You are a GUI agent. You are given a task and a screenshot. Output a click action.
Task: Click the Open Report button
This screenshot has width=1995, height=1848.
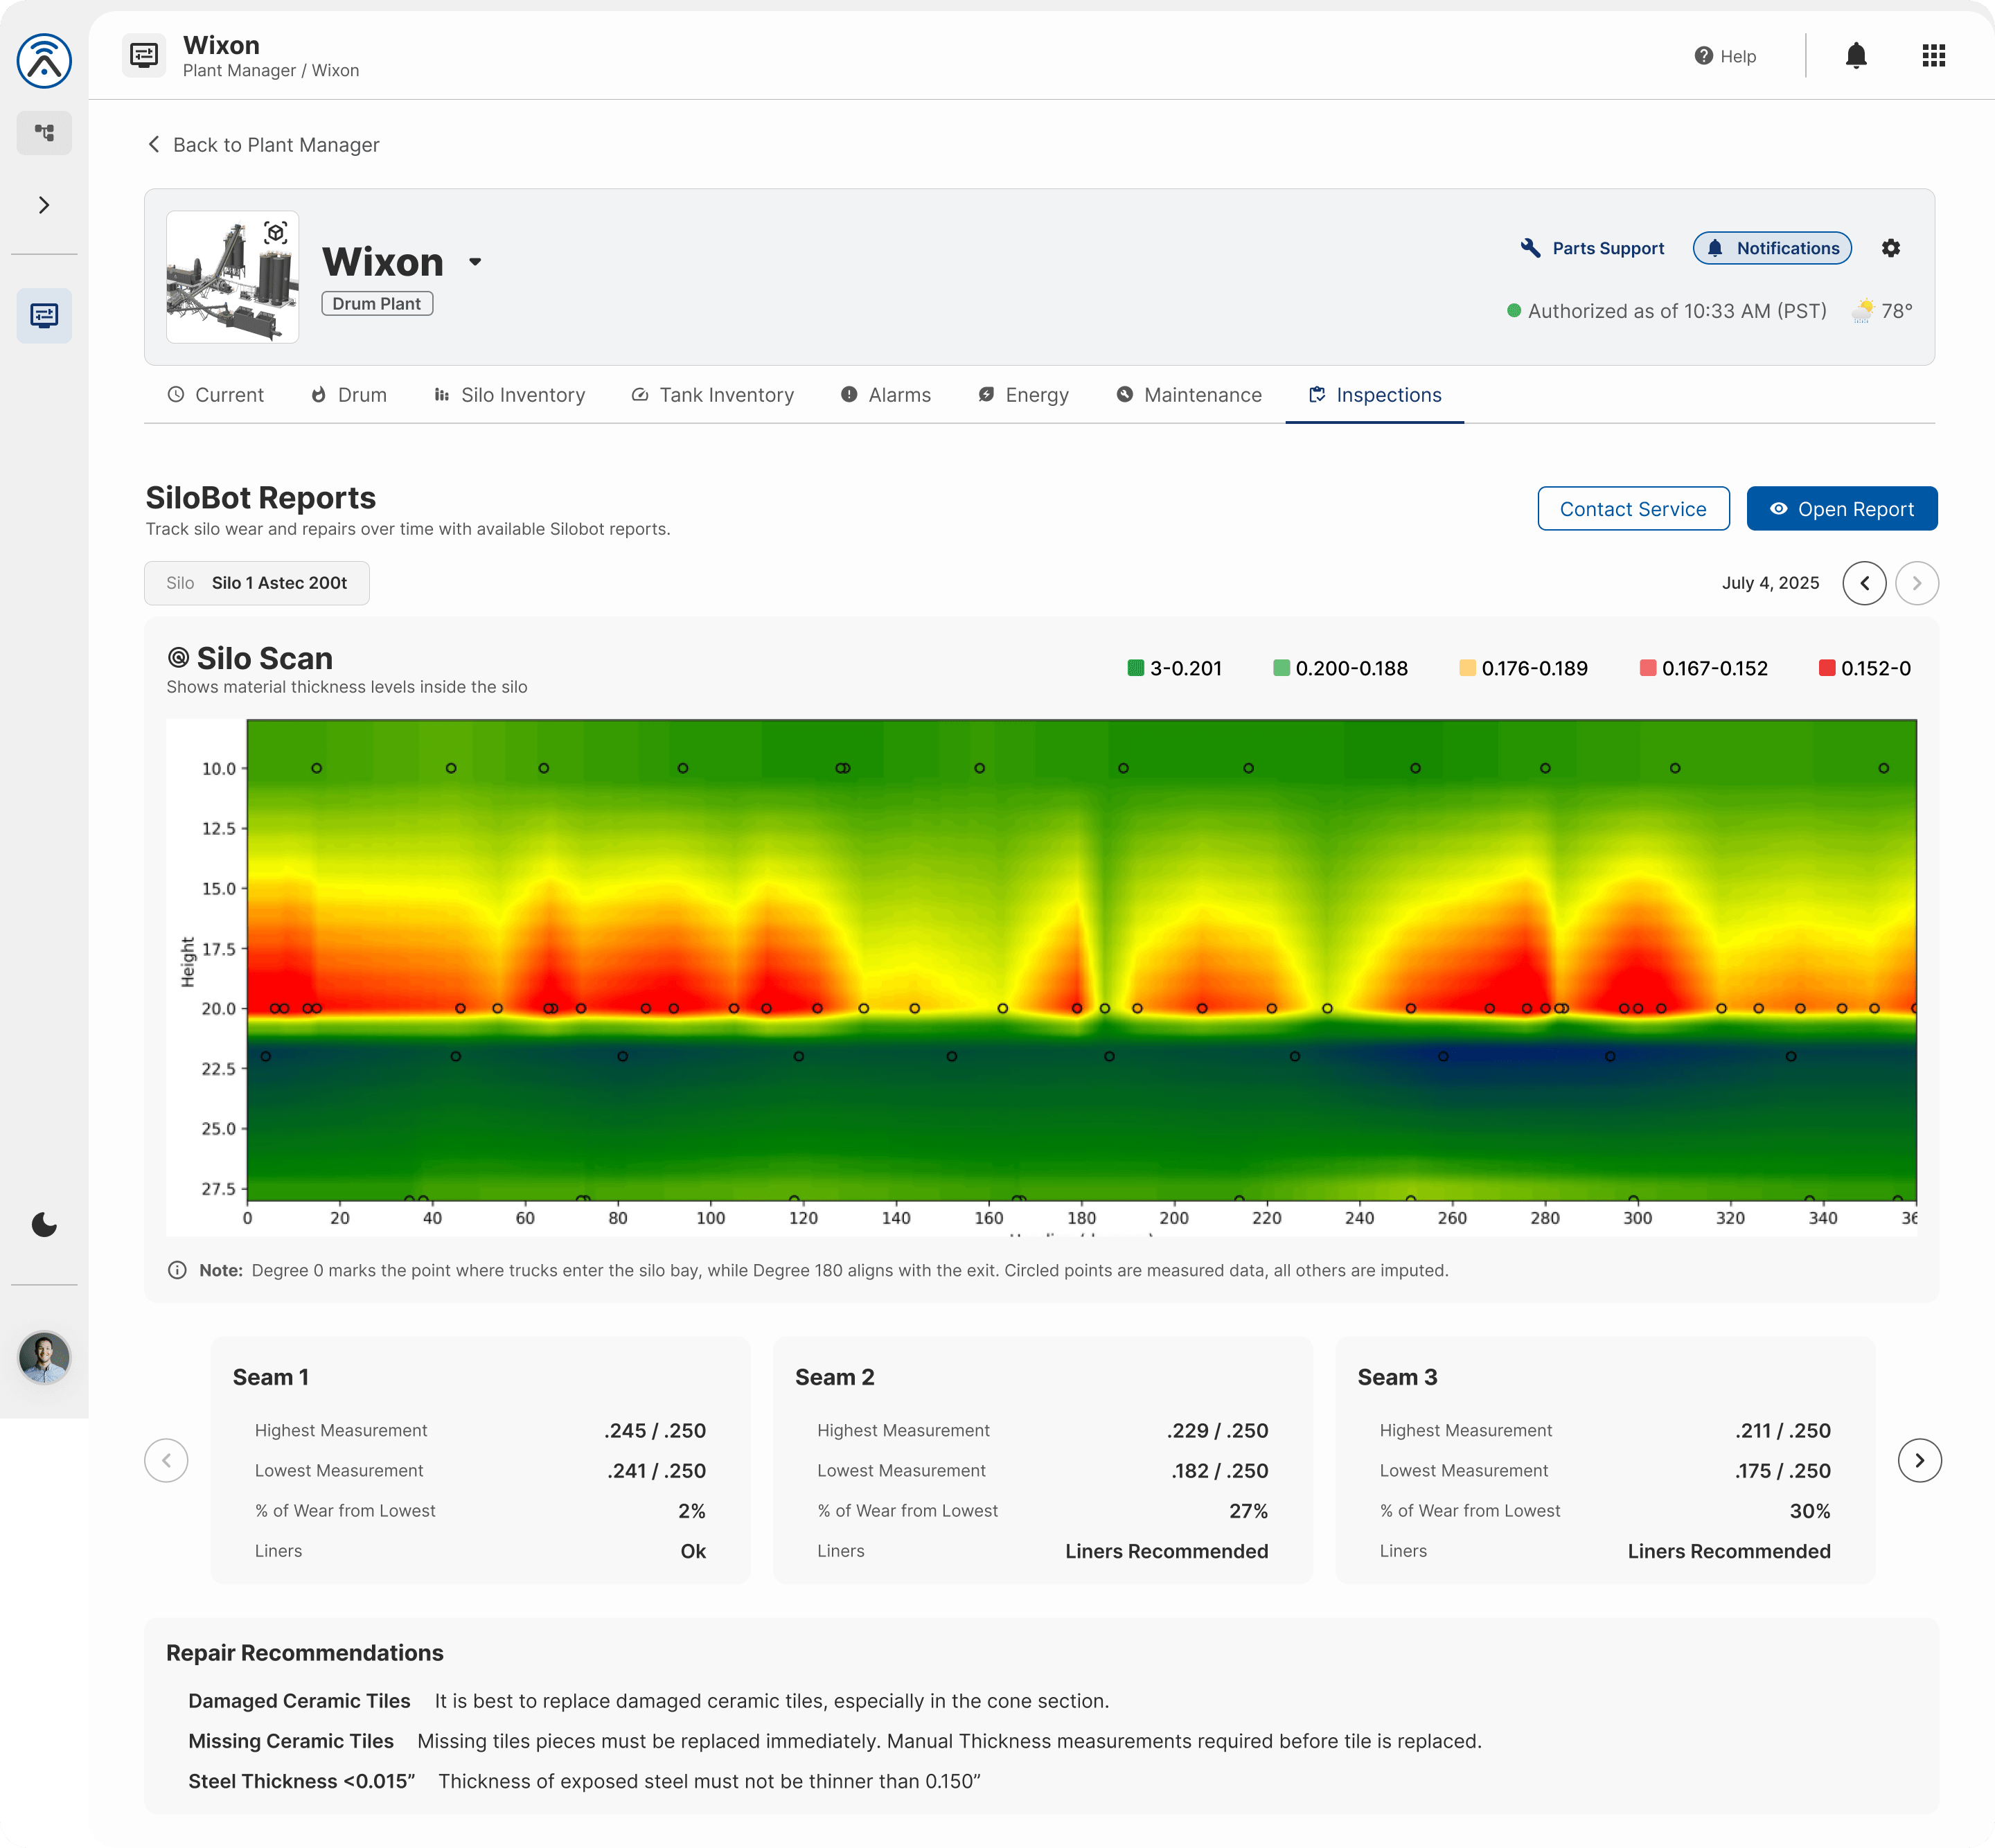1841,509
